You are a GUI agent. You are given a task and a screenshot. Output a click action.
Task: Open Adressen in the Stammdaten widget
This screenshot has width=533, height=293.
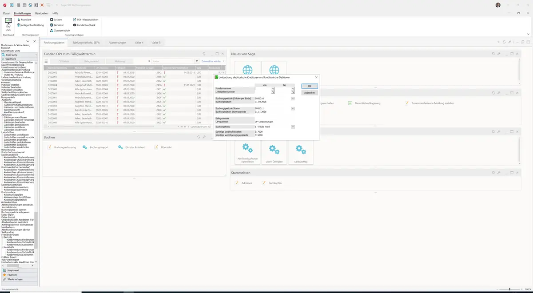(x=243, y=183)
